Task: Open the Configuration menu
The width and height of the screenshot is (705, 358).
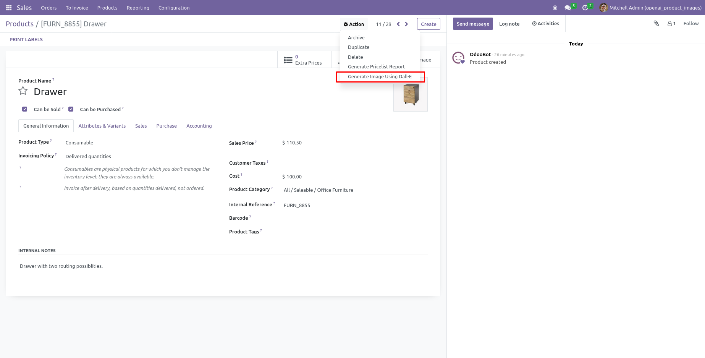Action: point(174,8)
